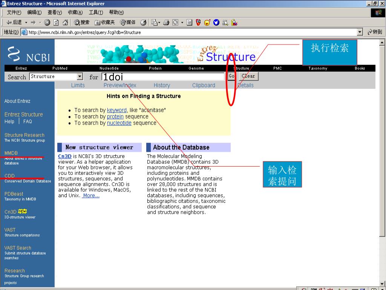386x290 pixels.
Task: Click the Go (转到) arrow button
Action: (x=375, y=32)
